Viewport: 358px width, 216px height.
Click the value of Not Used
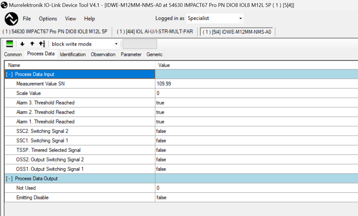(x=158, y=188)
